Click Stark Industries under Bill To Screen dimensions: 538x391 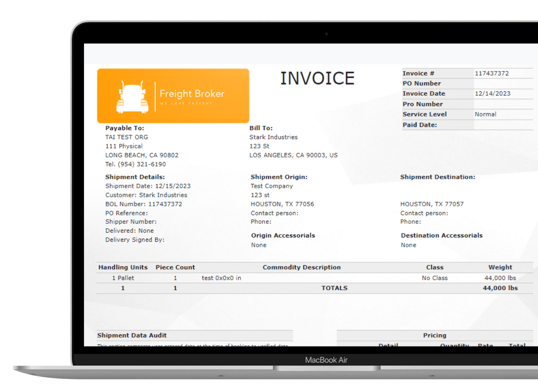click(x=273, y=137)
